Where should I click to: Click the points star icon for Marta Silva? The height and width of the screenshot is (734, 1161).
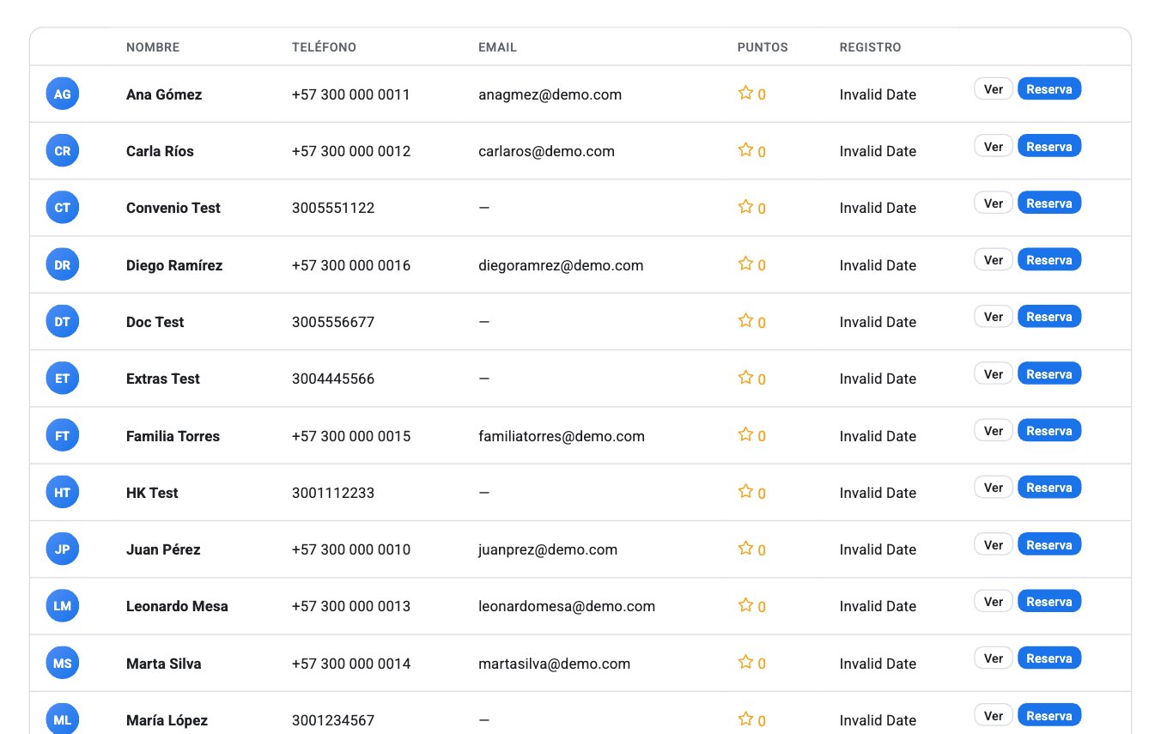pyautogui.click(x=745, y=662)
